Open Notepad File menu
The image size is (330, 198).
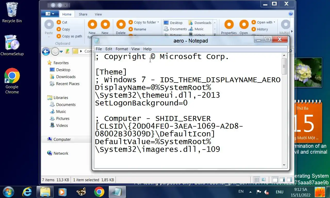point(99,49)
